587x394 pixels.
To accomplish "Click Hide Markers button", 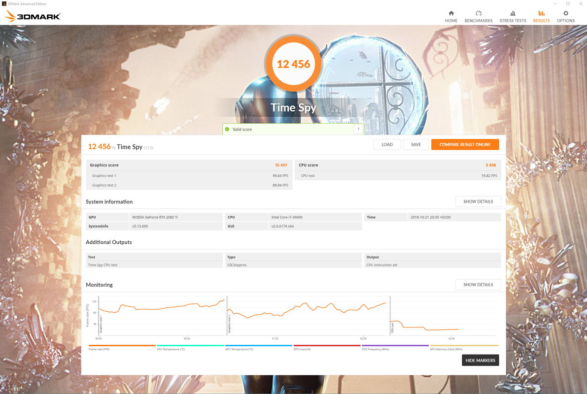I will tap(481, 360).
